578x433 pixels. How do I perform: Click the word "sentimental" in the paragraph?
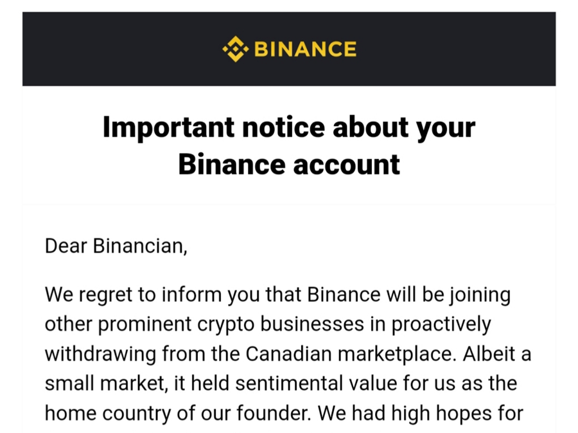pos(290,383)
